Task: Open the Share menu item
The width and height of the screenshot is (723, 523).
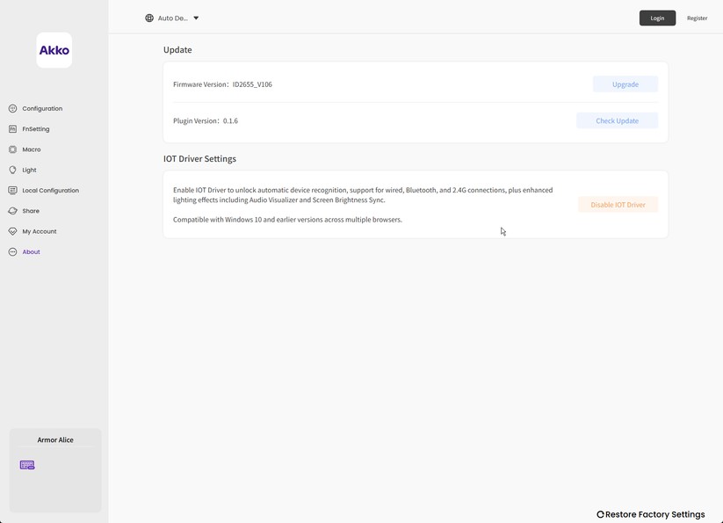Action: click(31, 211)
